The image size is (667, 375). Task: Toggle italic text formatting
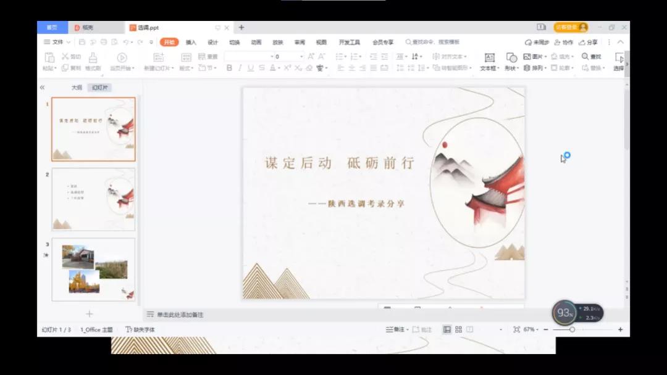(x=240, y=68)
